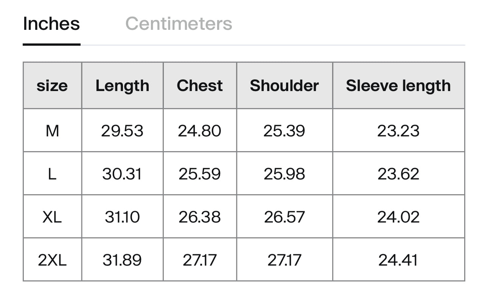The image size is (488, 300).
Task: Click the Sleeve length column header
Action: coord(398,86)
